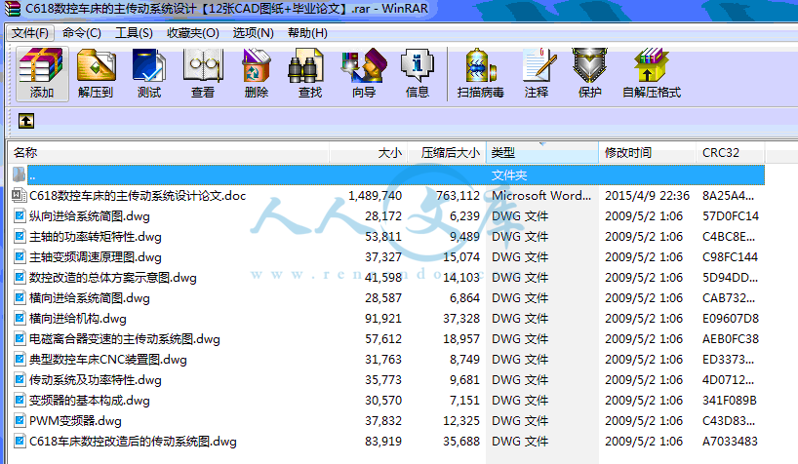Sort by the 修改时间 column header
The image size is (798, 464).
coord(647,153)
